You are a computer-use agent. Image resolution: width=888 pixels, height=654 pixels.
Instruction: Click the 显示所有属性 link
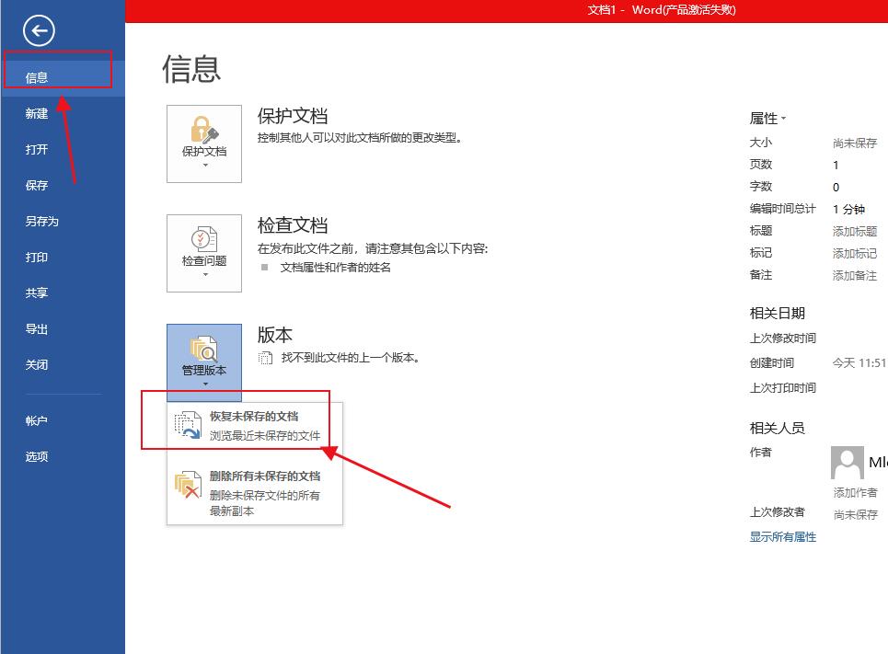pyautogui.click(x=781, y=536)
